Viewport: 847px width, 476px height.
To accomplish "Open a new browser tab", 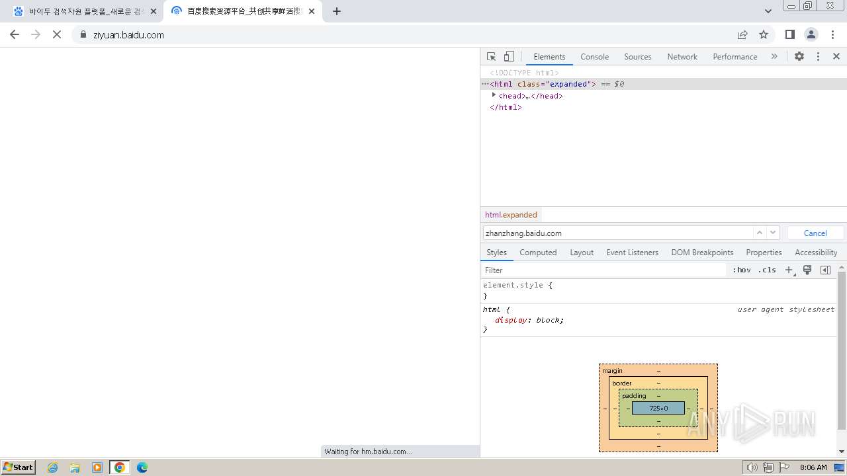I will pos(337,11).
